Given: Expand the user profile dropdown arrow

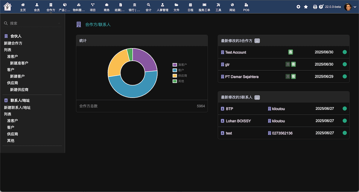Looking at the screenshot, I should pyautogui.click(x=355, y=7).
